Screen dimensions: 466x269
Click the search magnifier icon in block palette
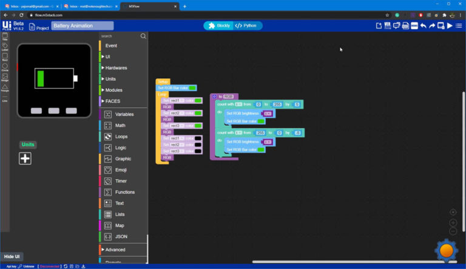click(143, 36)
